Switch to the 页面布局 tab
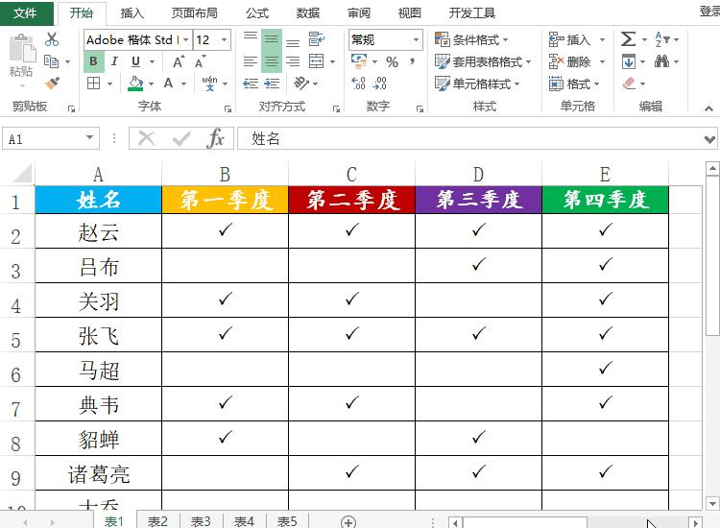The width and height of the screenshot is (720, 528). [195, 12]
